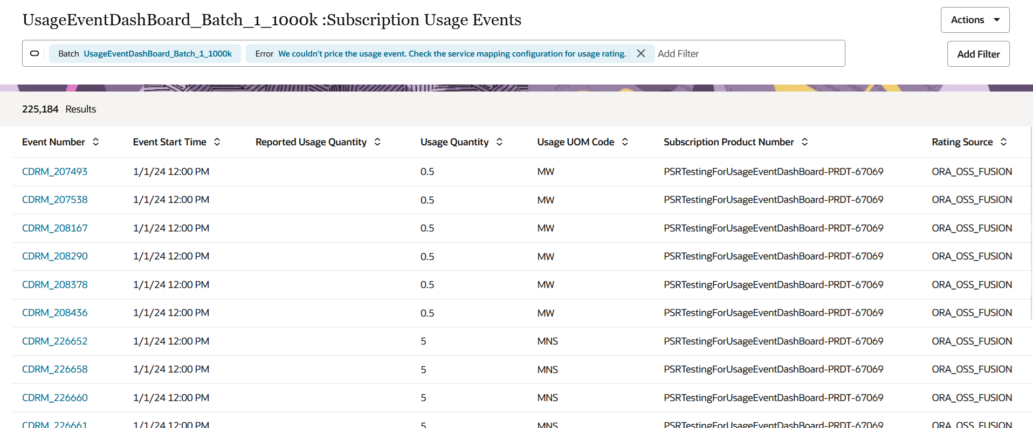Open event CDRM_226652 link
This screenshot has width=1033, height=428.
click(54, 341)
